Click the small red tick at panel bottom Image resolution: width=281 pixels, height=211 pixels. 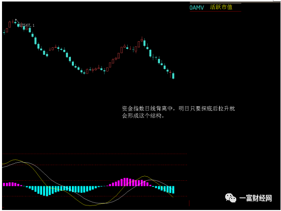click(189, 203)
